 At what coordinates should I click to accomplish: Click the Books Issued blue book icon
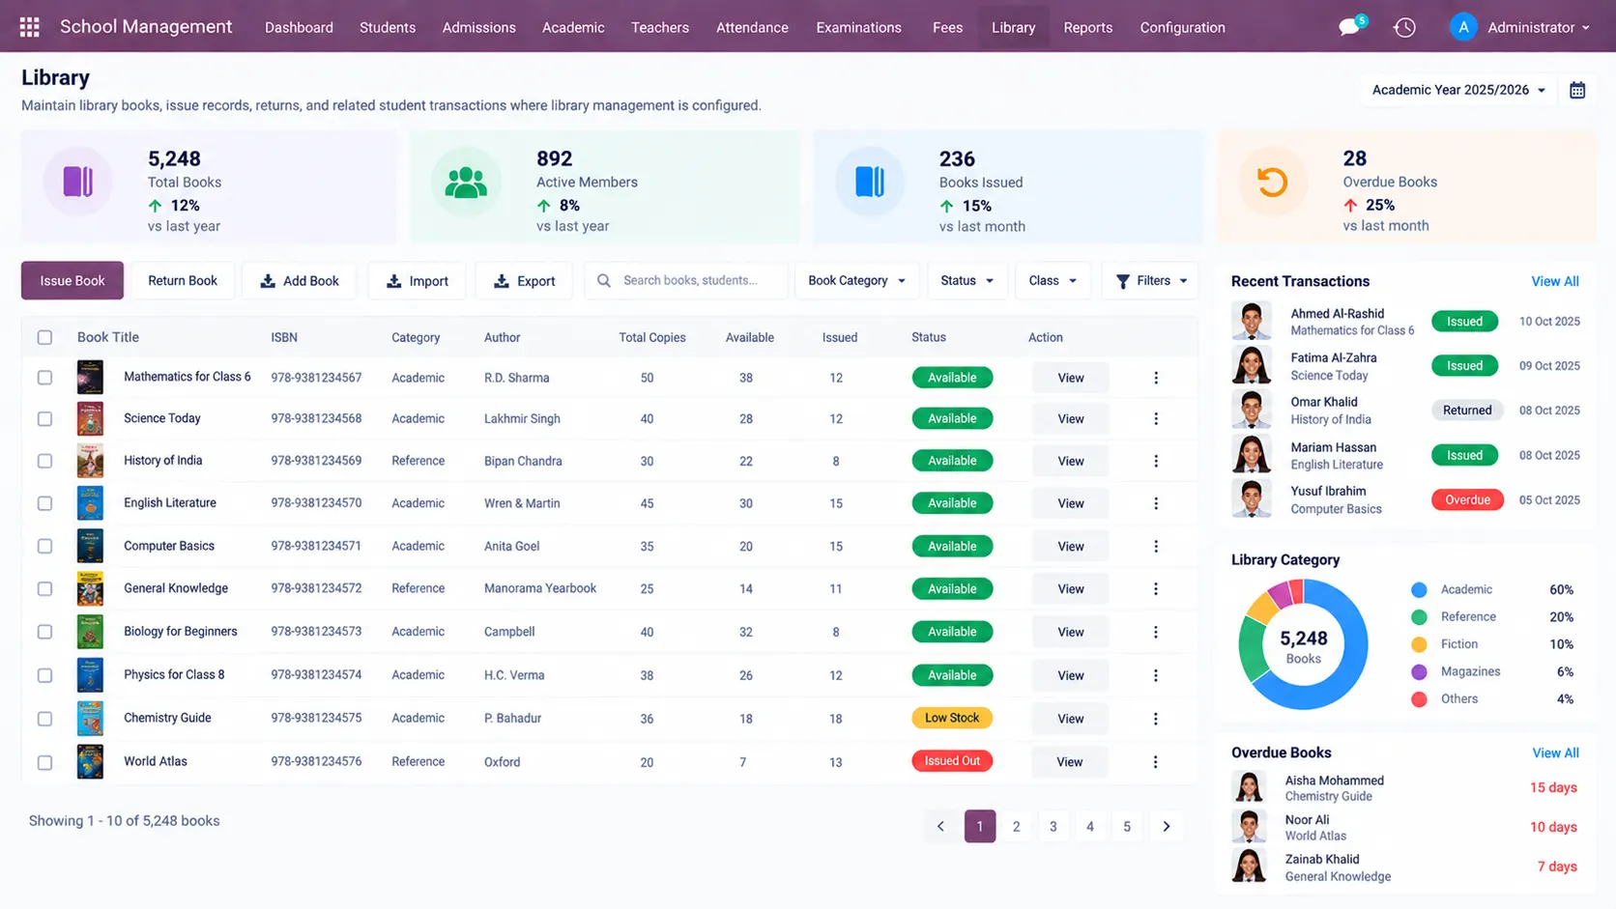click(x=870, y=182)
